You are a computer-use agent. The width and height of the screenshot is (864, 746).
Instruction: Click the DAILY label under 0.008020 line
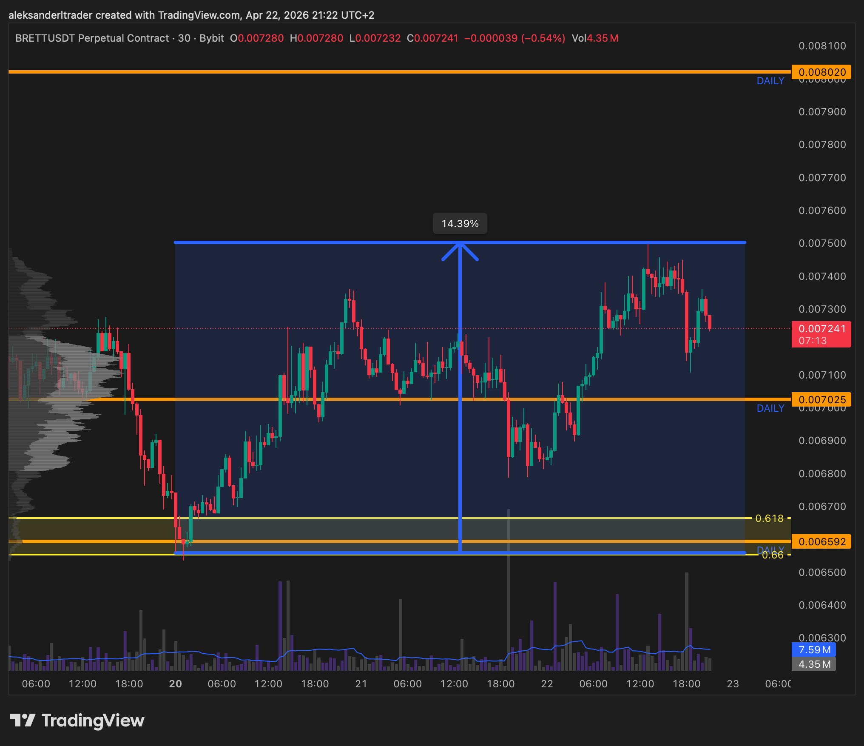point(770,81)
